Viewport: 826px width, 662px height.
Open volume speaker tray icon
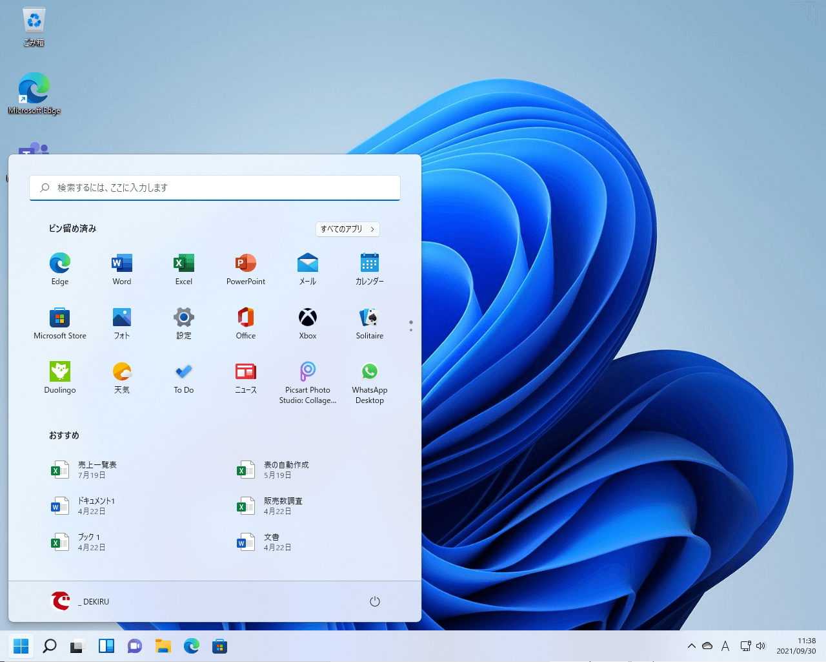(x=761, y=646)
